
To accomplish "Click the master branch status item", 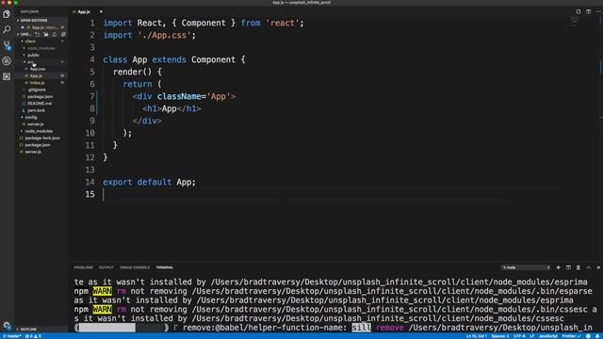I will 11,336.
